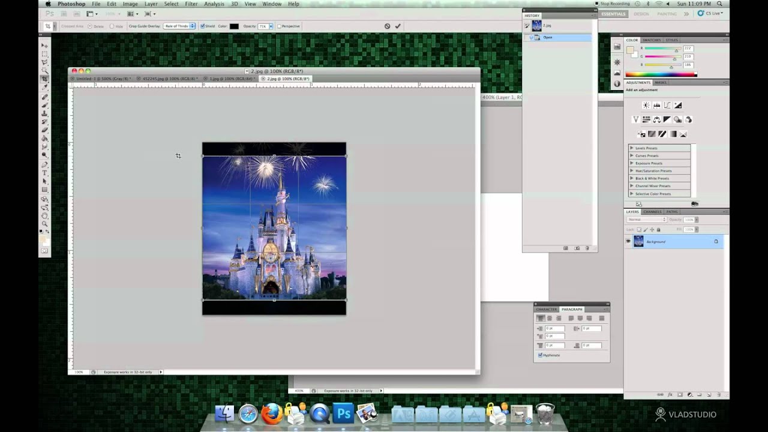Open Crop Guide Overlay dropdown
768x432 pixels.
tap(180, 26)
